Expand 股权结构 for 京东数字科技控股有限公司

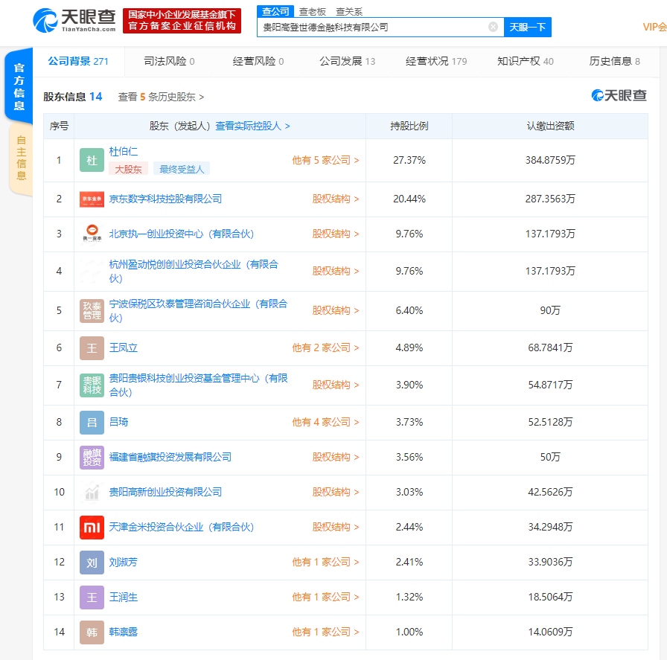coord(335,199)
